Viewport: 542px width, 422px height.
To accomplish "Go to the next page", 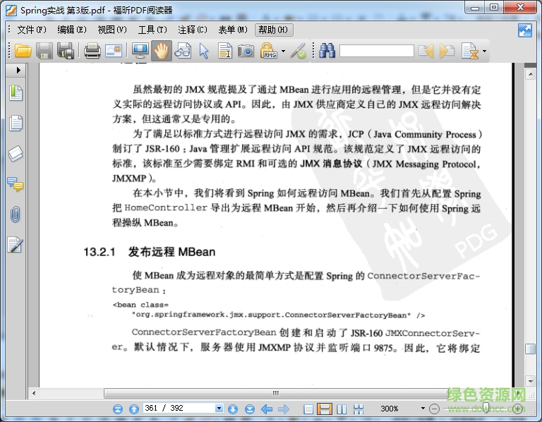I will tap(233, 409).
